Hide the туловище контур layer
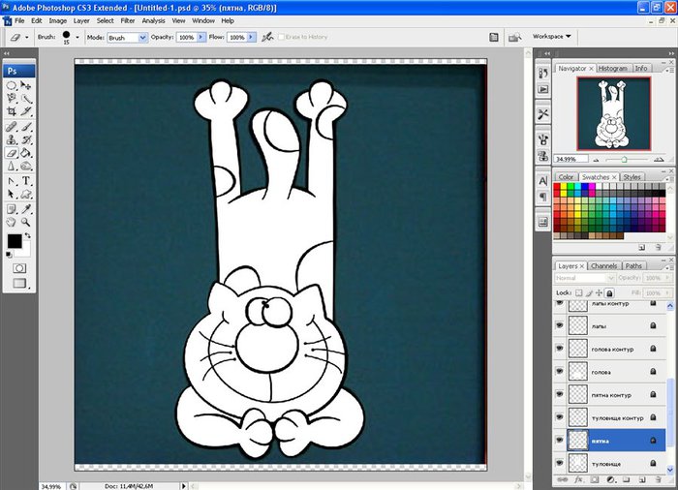The width and height of the screenshot is (678, 490). (x=560, y=417)
